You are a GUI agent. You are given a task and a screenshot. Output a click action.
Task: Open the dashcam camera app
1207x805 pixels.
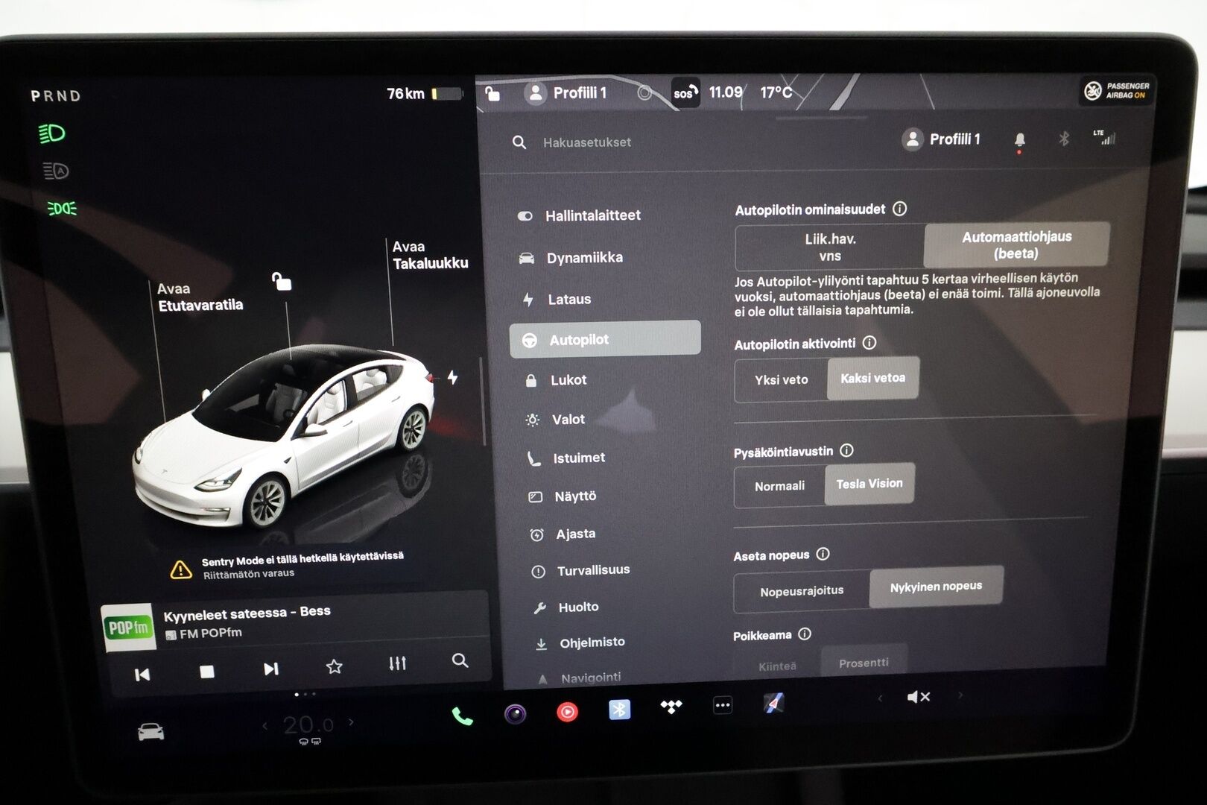pyautogui.click(x=515, y=714)
